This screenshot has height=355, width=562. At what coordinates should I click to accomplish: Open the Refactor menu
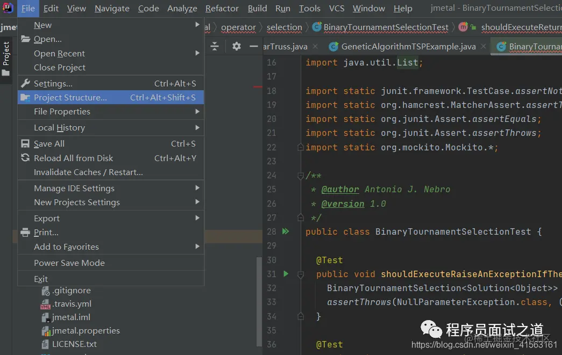point(222,8)
